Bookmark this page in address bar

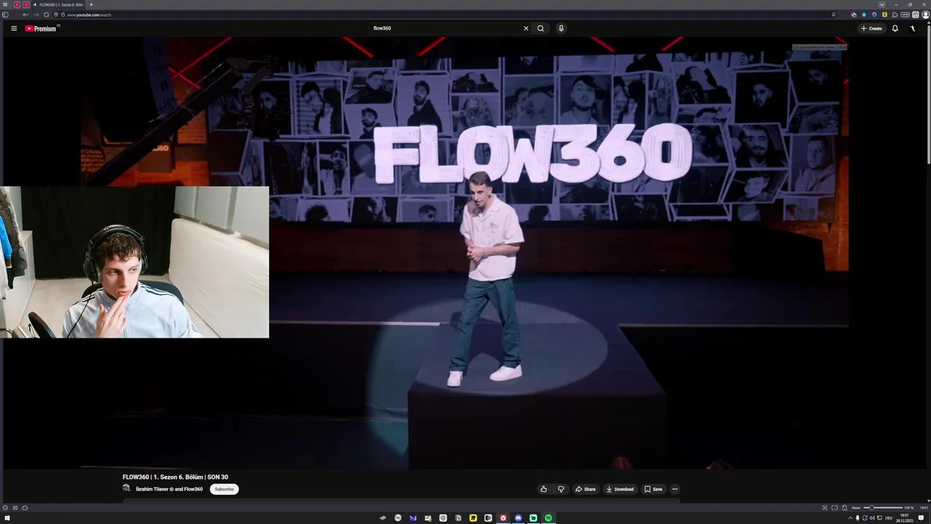[834, 15]
